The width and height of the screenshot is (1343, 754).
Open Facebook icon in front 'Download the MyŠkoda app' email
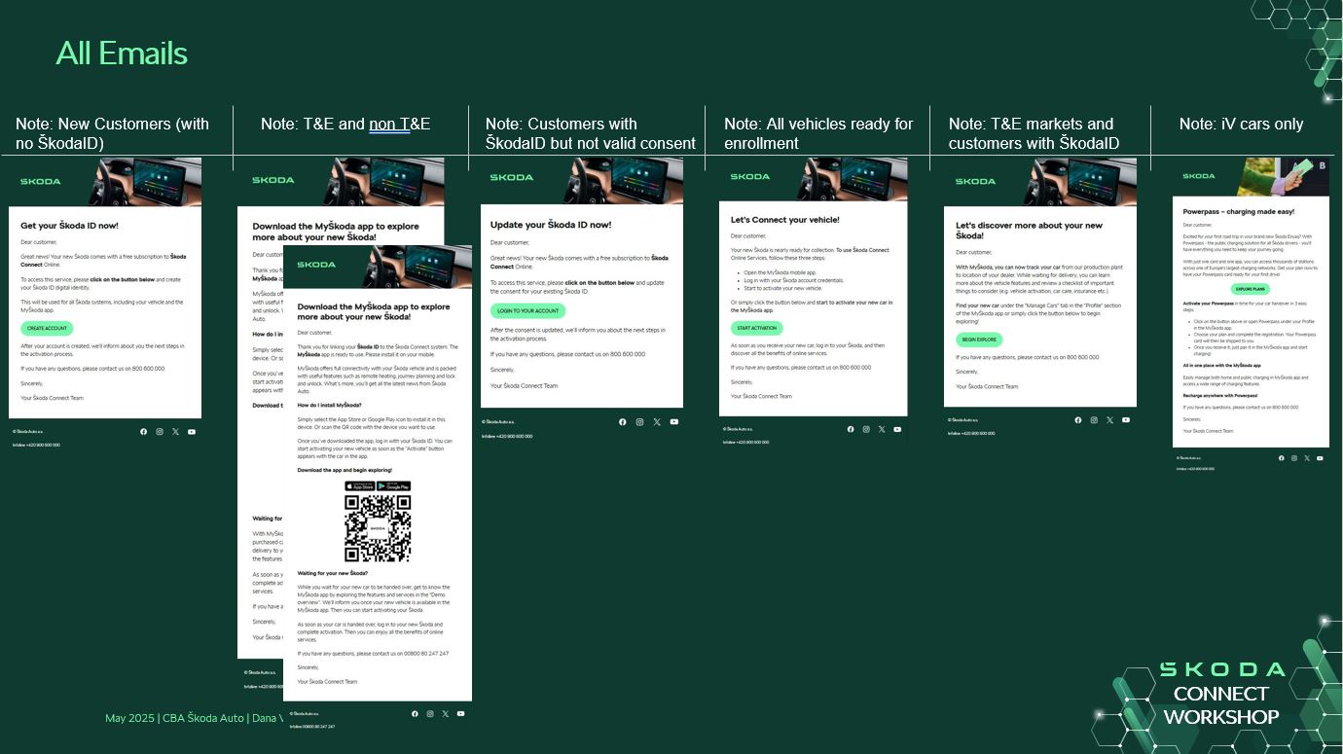(x=415, y=713)
